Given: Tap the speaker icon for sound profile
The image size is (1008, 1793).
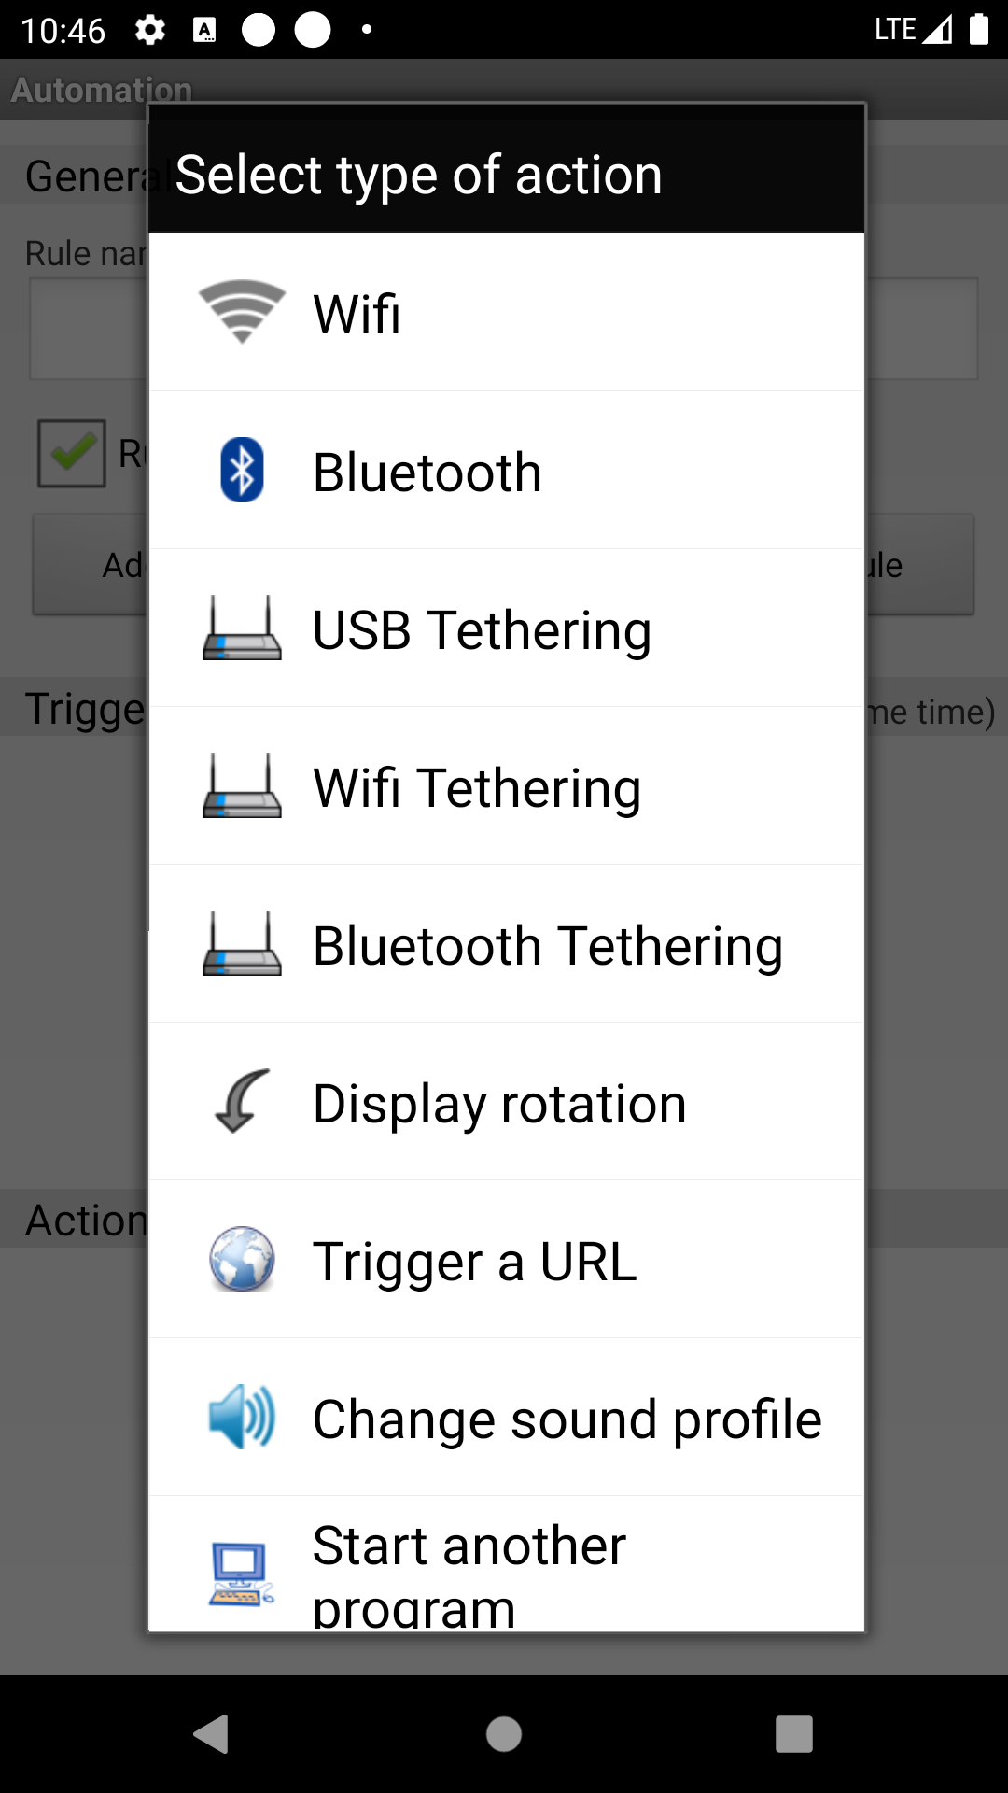Looking at the screenshot, I should click(x=242, y=1418).
